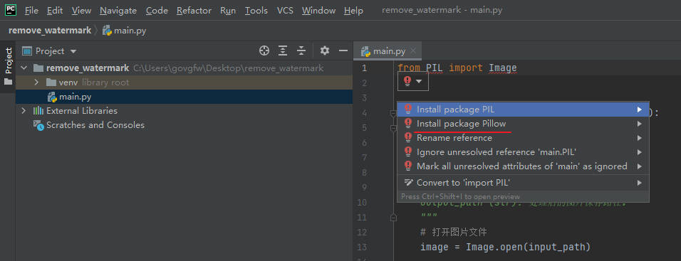Viewport: 681px width, 261px height.
Task: Click the docstring fold marker at line 11
Action: point(393,218)
